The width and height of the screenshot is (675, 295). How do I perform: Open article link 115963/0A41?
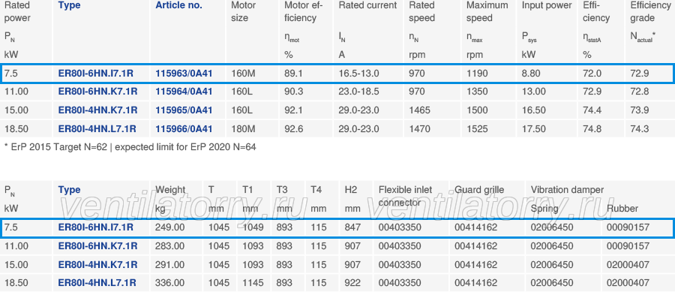(184, 74)
